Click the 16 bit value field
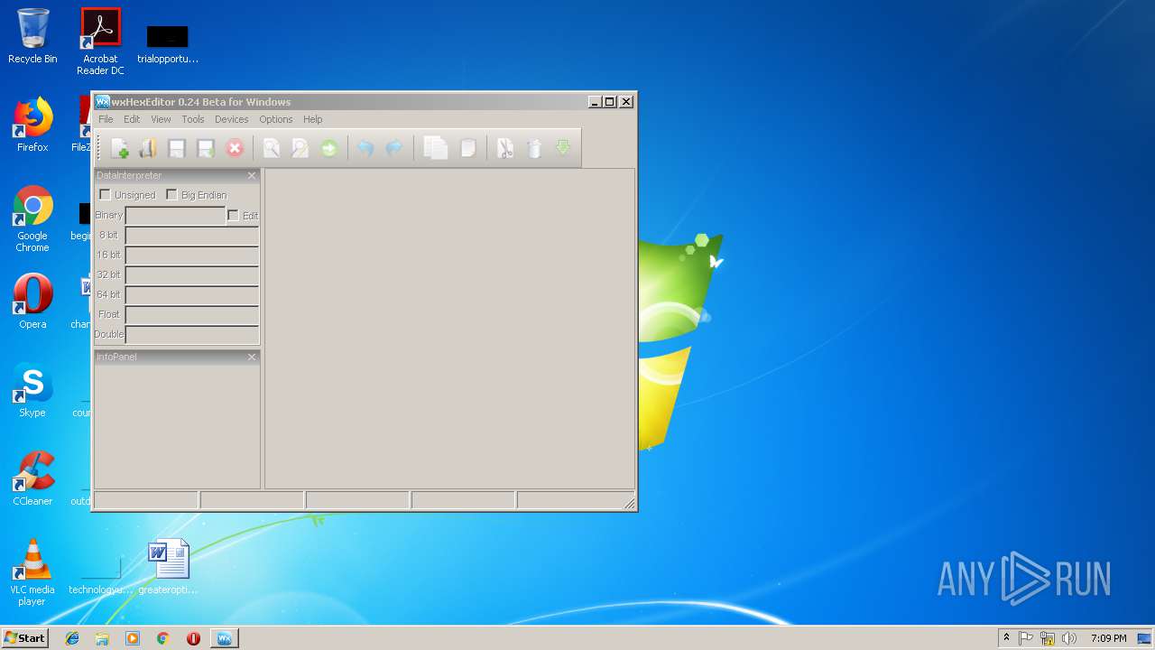 point(192,255)
